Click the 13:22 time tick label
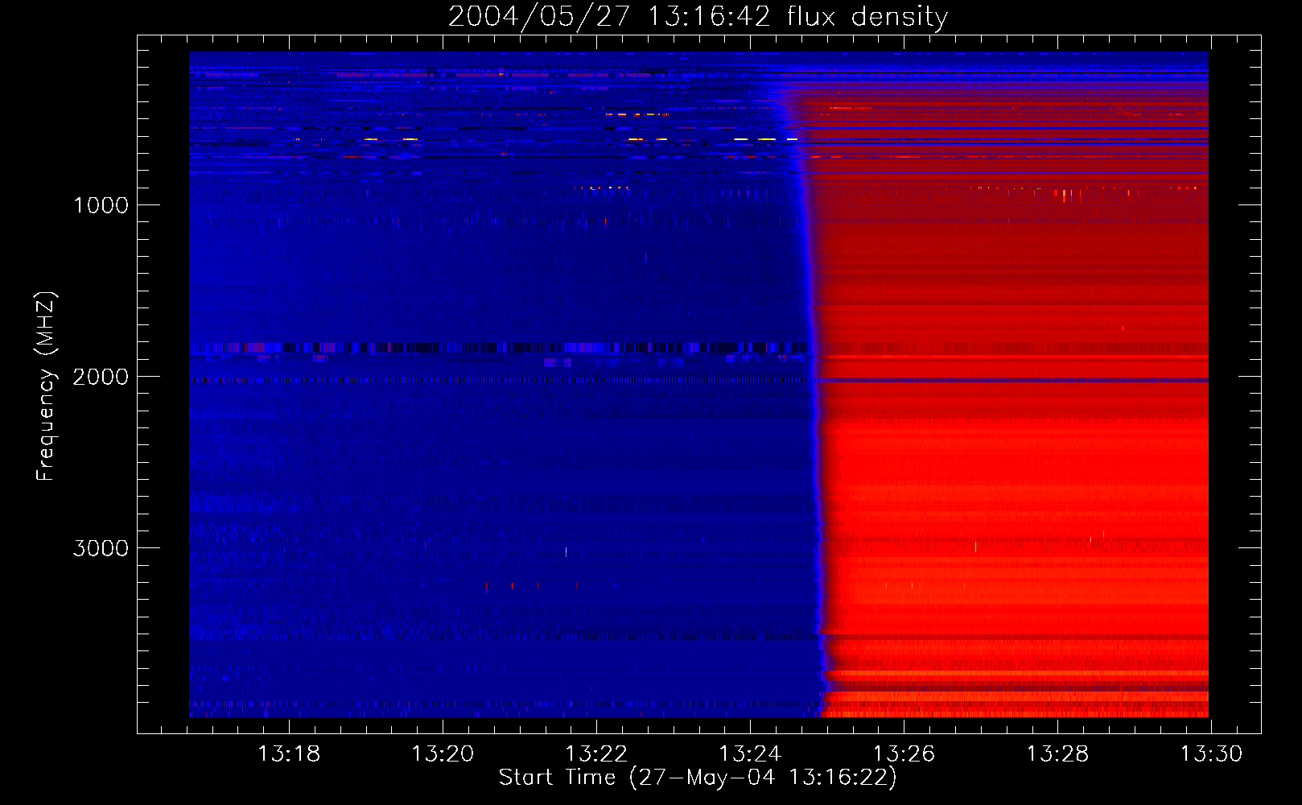The width and height of the screenshot is (1302, 805). [596, 754]
